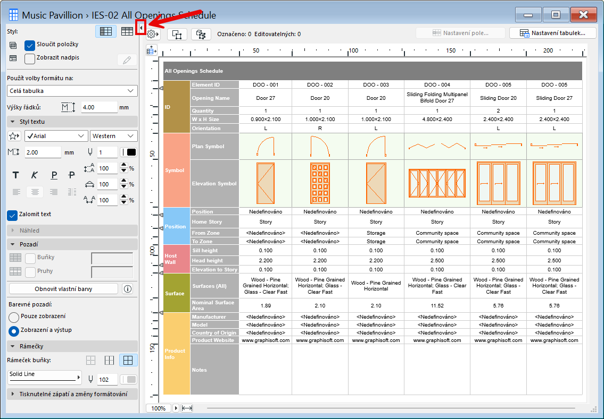Click the gear settings icon in toolbar
This screenshot has width=604, height=419.
(x=152, y=34)
